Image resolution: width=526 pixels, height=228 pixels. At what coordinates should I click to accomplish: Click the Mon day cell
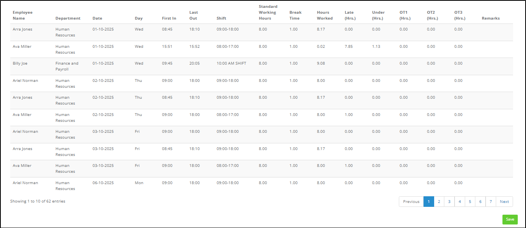pyautogui.click(x=139, y=183)
